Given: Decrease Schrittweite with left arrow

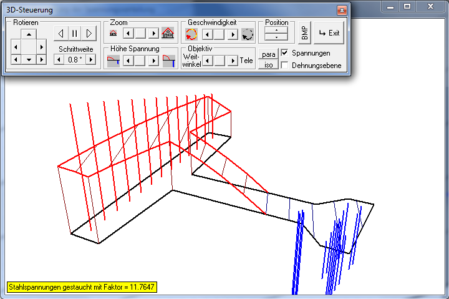Looking at the screenshot, I should [x=59, y=59].
